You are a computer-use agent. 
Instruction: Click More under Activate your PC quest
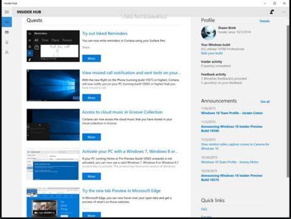pyautogui.click(x=91, y=177)
